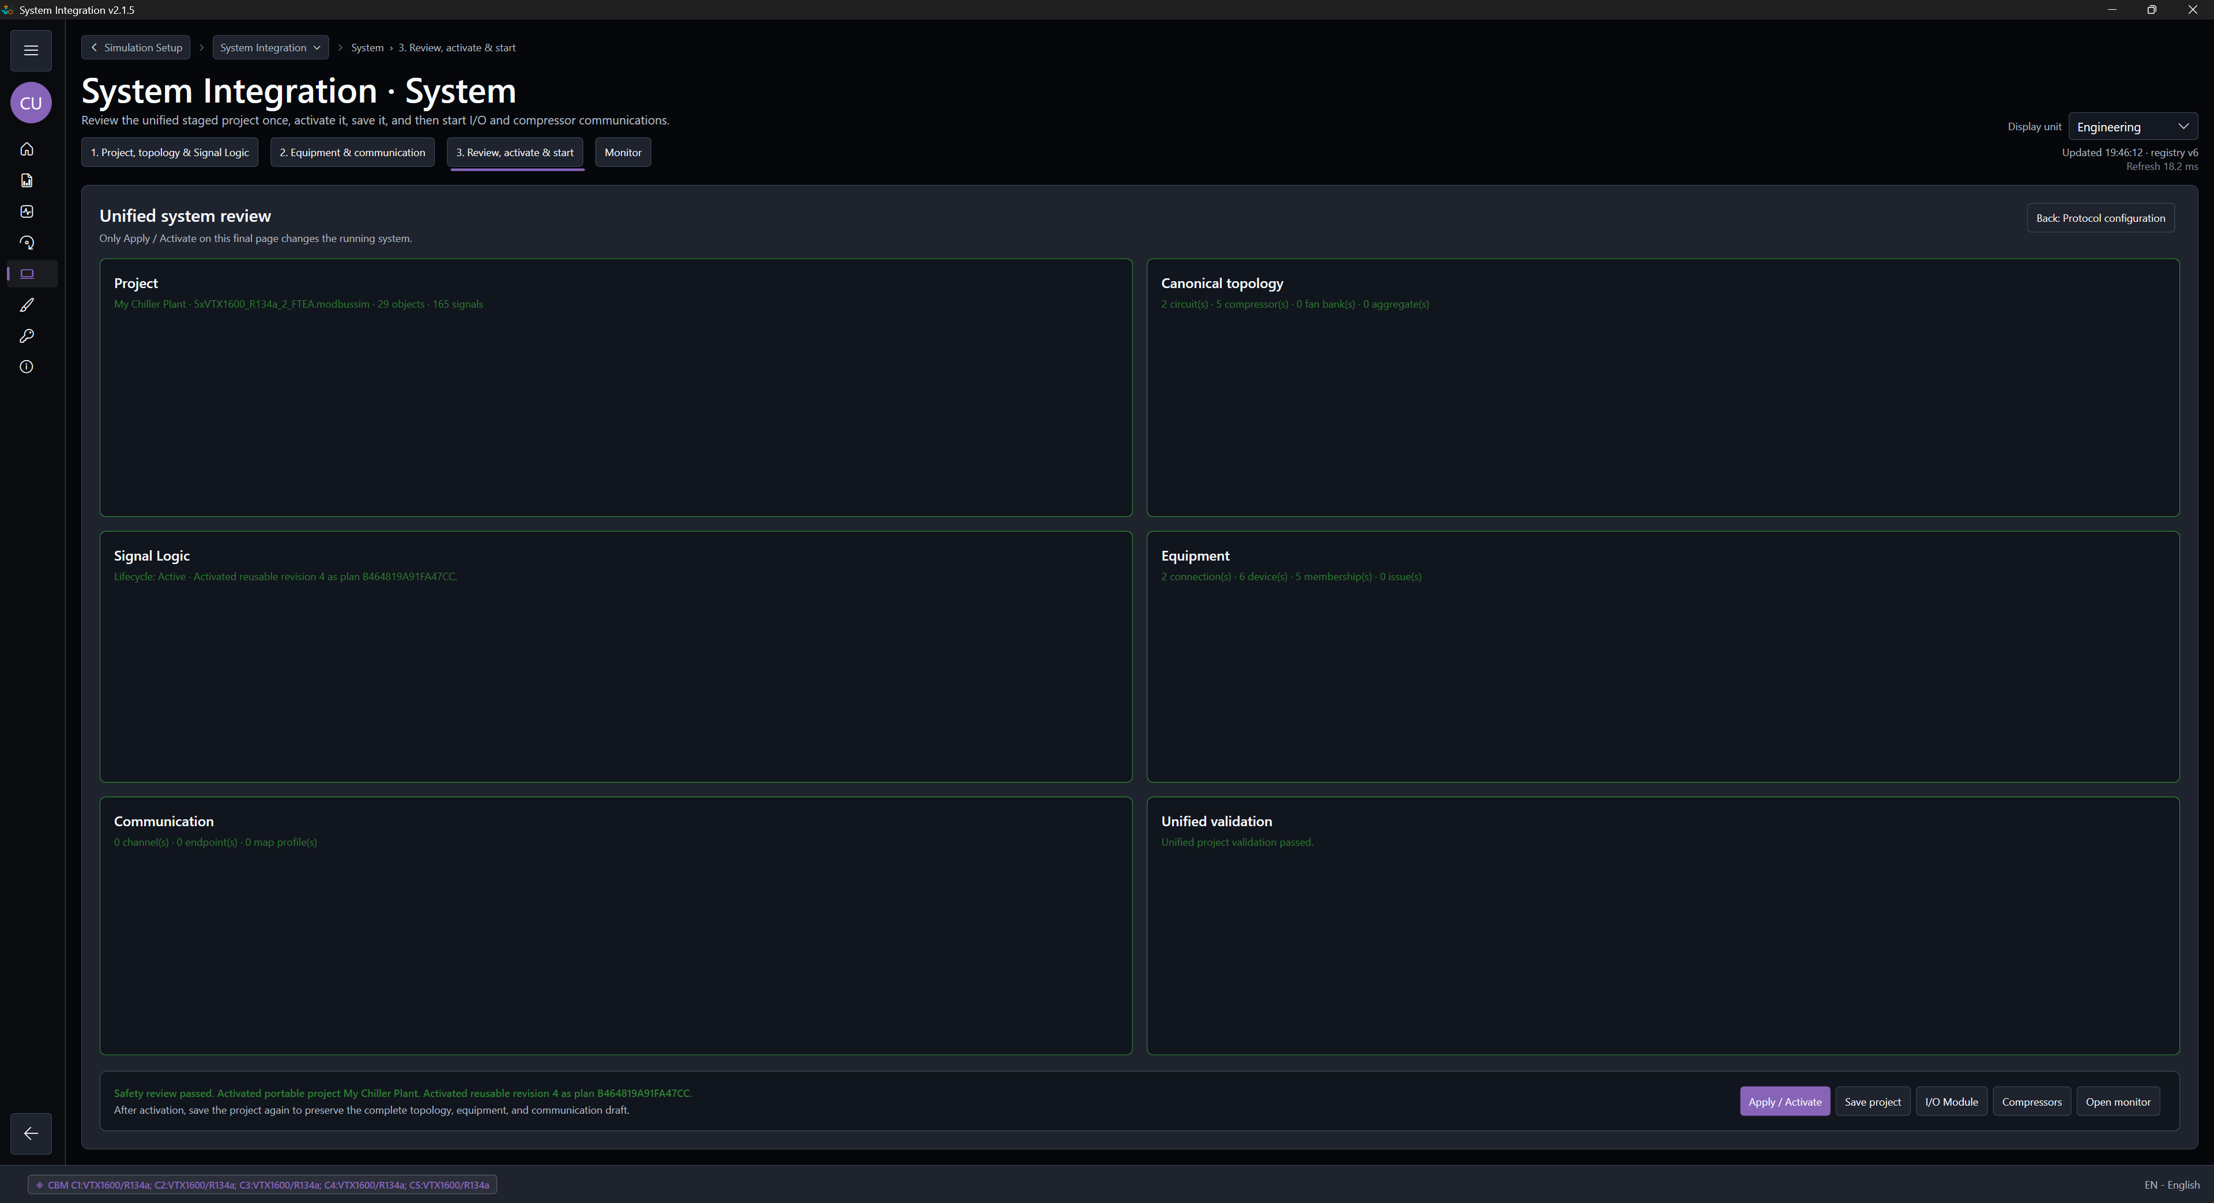The width and height of the screenshot is (2214, 1203).
Task: Click the breadcrumb '3. Review, activate & start' text
Action: tap(457, 47)
